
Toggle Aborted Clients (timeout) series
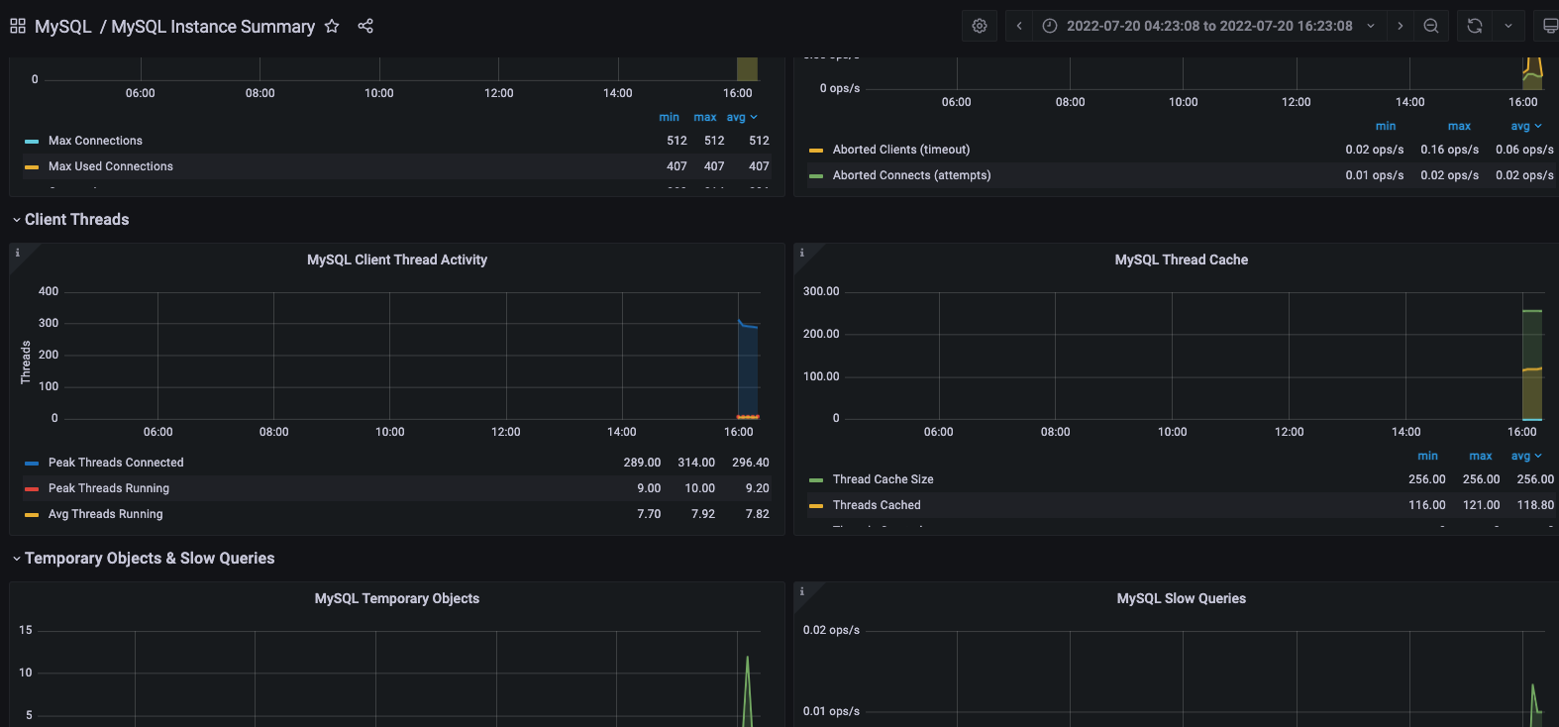pos(901,150)
